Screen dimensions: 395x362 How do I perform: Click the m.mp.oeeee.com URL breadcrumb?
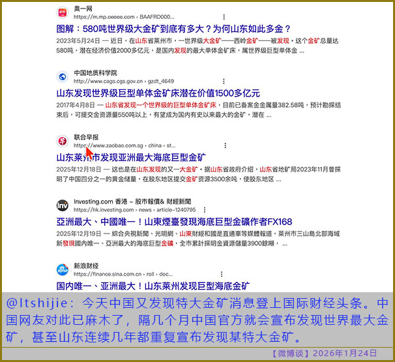(x=124, y=17)
